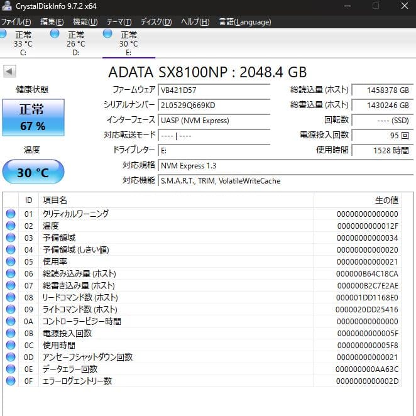Click status orb for 09 ライトコマンド数 row
Viewport: 416px width, 416px height.
tap(11, 309)
